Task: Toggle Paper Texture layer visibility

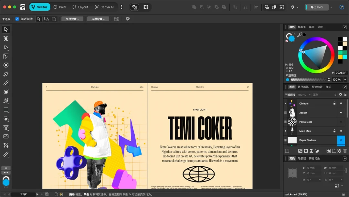Action: pos(341,140)
